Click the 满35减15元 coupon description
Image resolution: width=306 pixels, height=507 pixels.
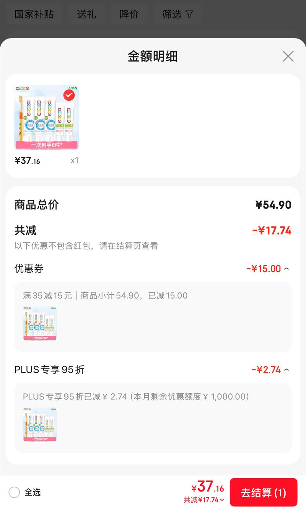47,295
